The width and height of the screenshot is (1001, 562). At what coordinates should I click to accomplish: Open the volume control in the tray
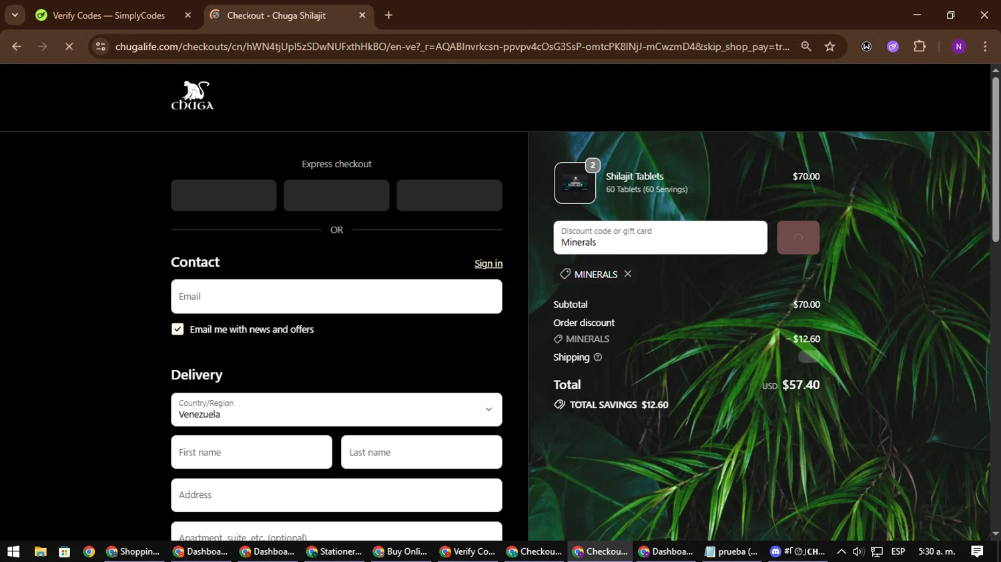(858, 551)
